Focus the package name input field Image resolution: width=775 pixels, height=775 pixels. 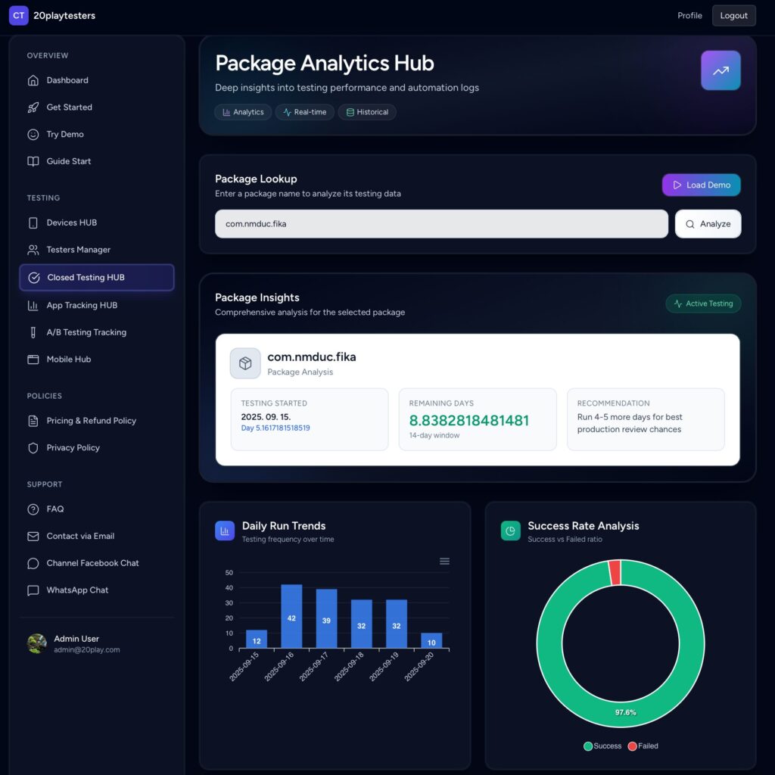pyautogui.click(x=441, y=224)
